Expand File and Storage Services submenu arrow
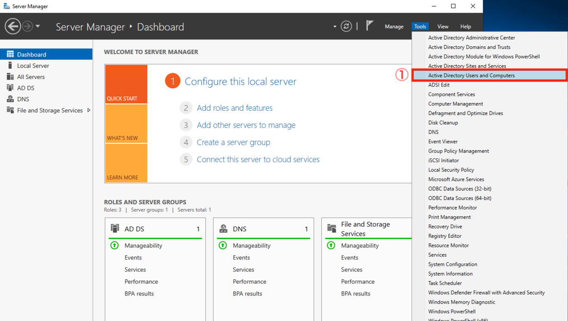Viewport: 568px width, 321px height. tap(89, 110)
